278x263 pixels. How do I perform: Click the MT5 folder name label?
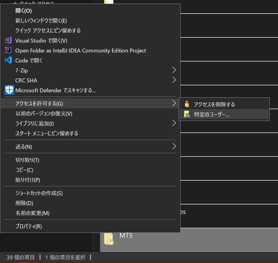[x=126, y=236]
